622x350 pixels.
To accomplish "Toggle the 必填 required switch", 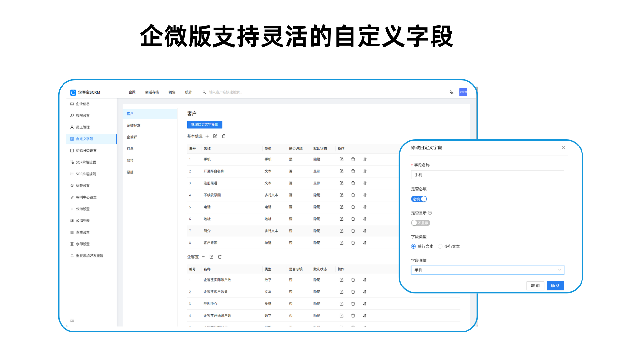I will coord(419,199).
